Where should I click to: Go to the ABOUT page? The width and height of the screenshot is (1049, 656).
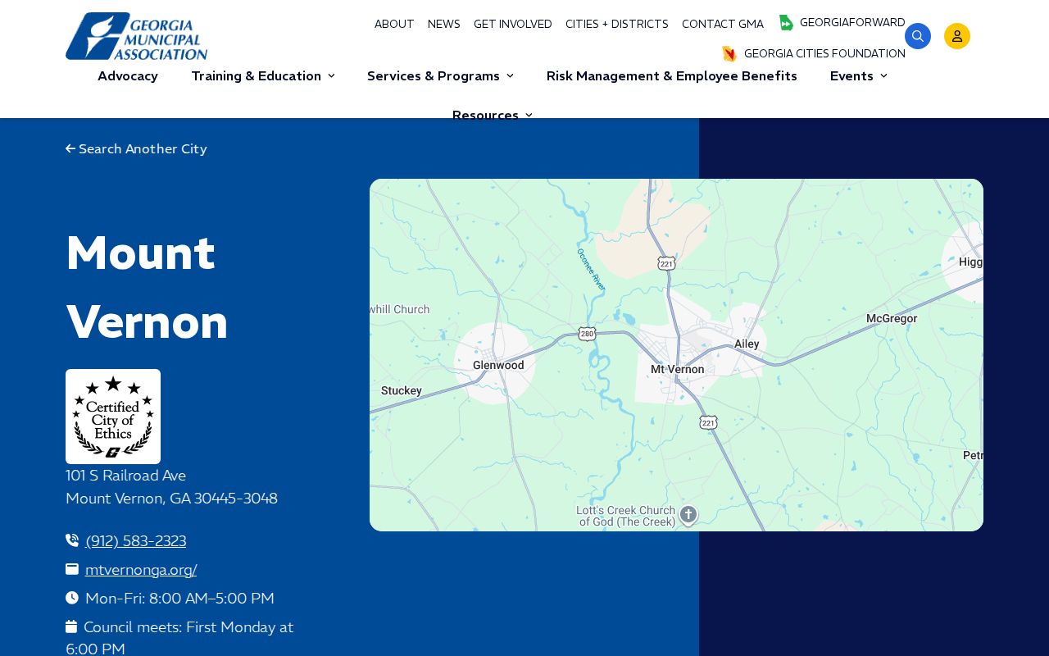394,25
